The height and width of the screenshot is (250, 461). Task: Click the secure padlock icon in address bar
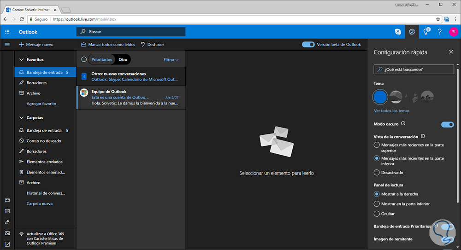pos(31,19)
